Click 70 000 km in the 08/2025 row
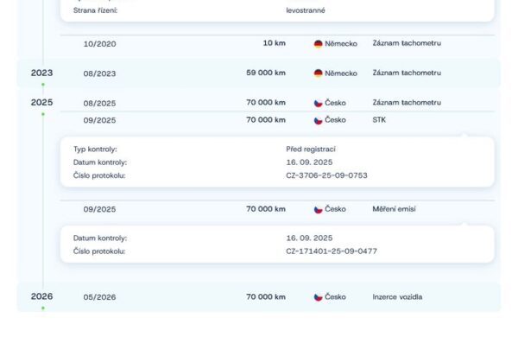The width and height of the screenshot is (518, 337). (x=266, y=103)
